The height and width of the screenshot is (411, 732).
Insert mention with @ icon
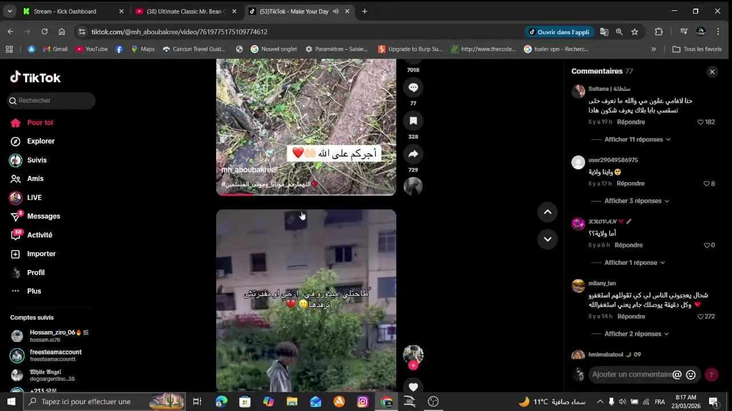coord(677,374)
